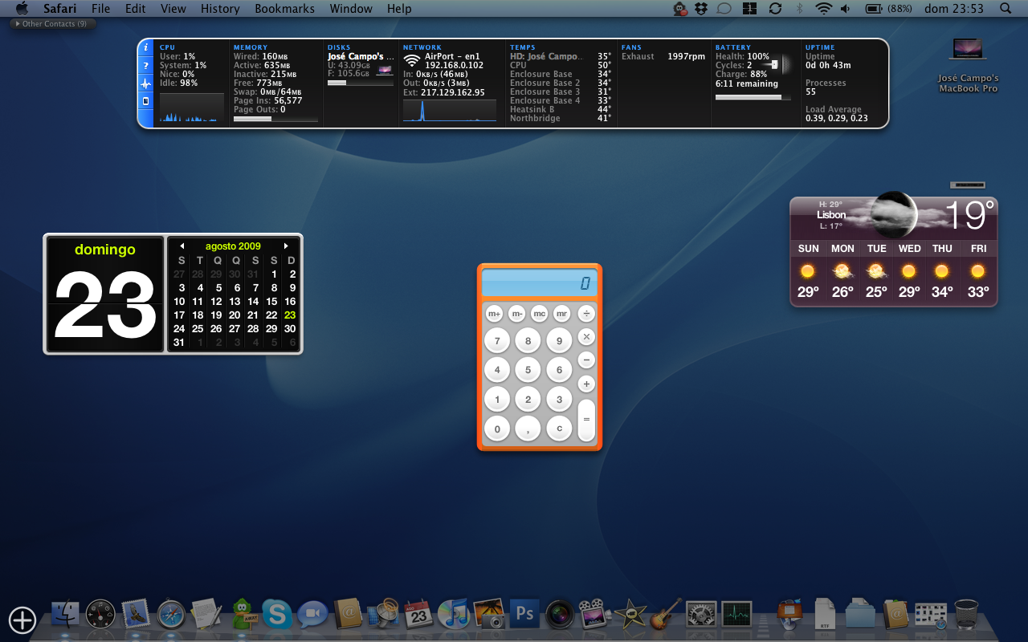Select iStat info 'i' tab
The image size is (1028, 642).
click(x=145, y=48)
